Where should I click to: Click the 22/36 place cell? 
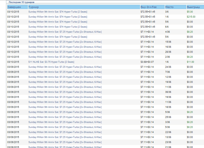[168, 132]
